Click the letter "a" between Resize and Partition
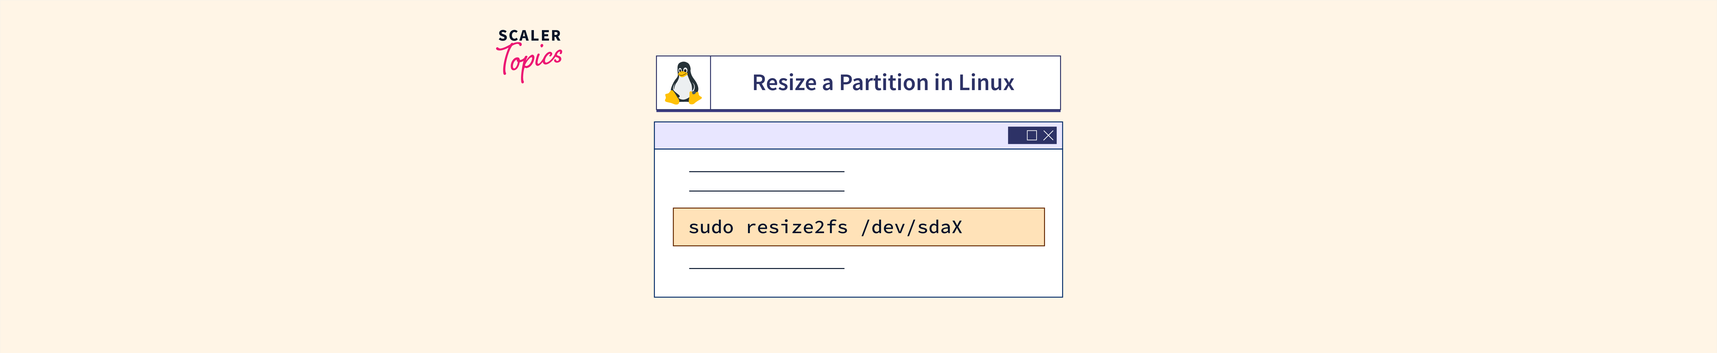 click(827, 84)
